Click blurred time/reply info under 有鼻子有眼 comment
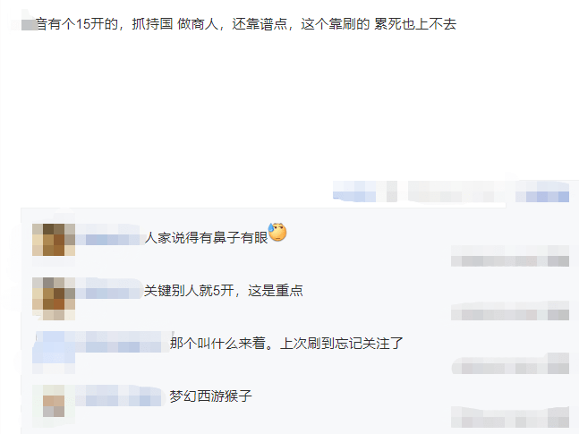 [x=510, y=256]
